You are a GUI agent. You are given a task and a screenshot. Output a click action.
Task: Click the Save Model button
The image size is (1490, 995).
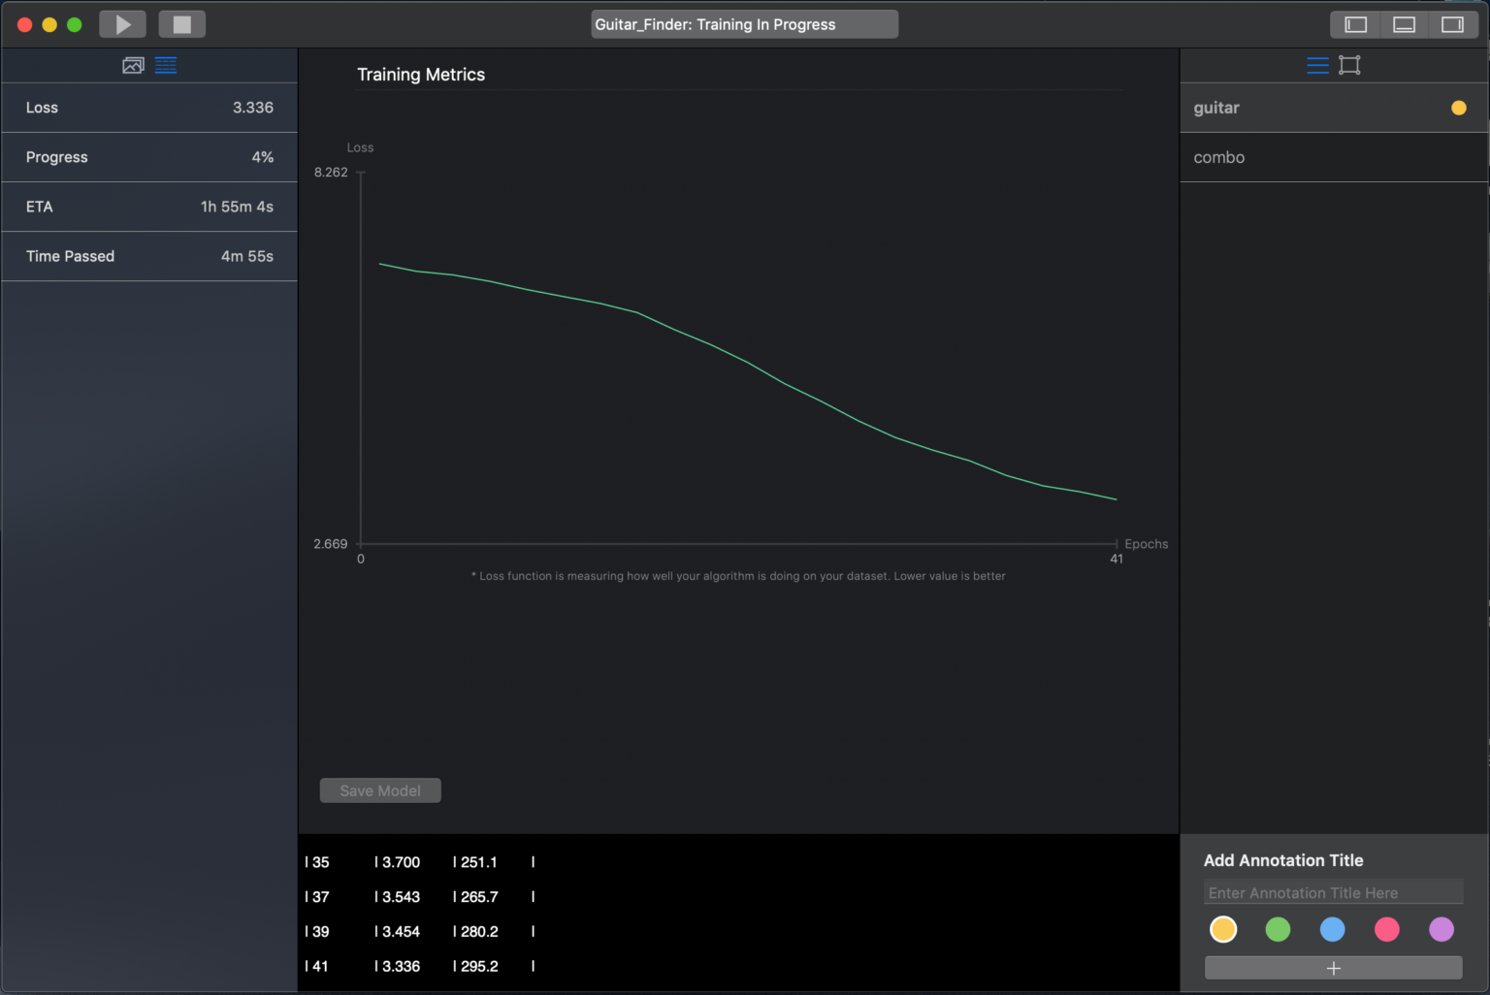click(x=380, y=790)
